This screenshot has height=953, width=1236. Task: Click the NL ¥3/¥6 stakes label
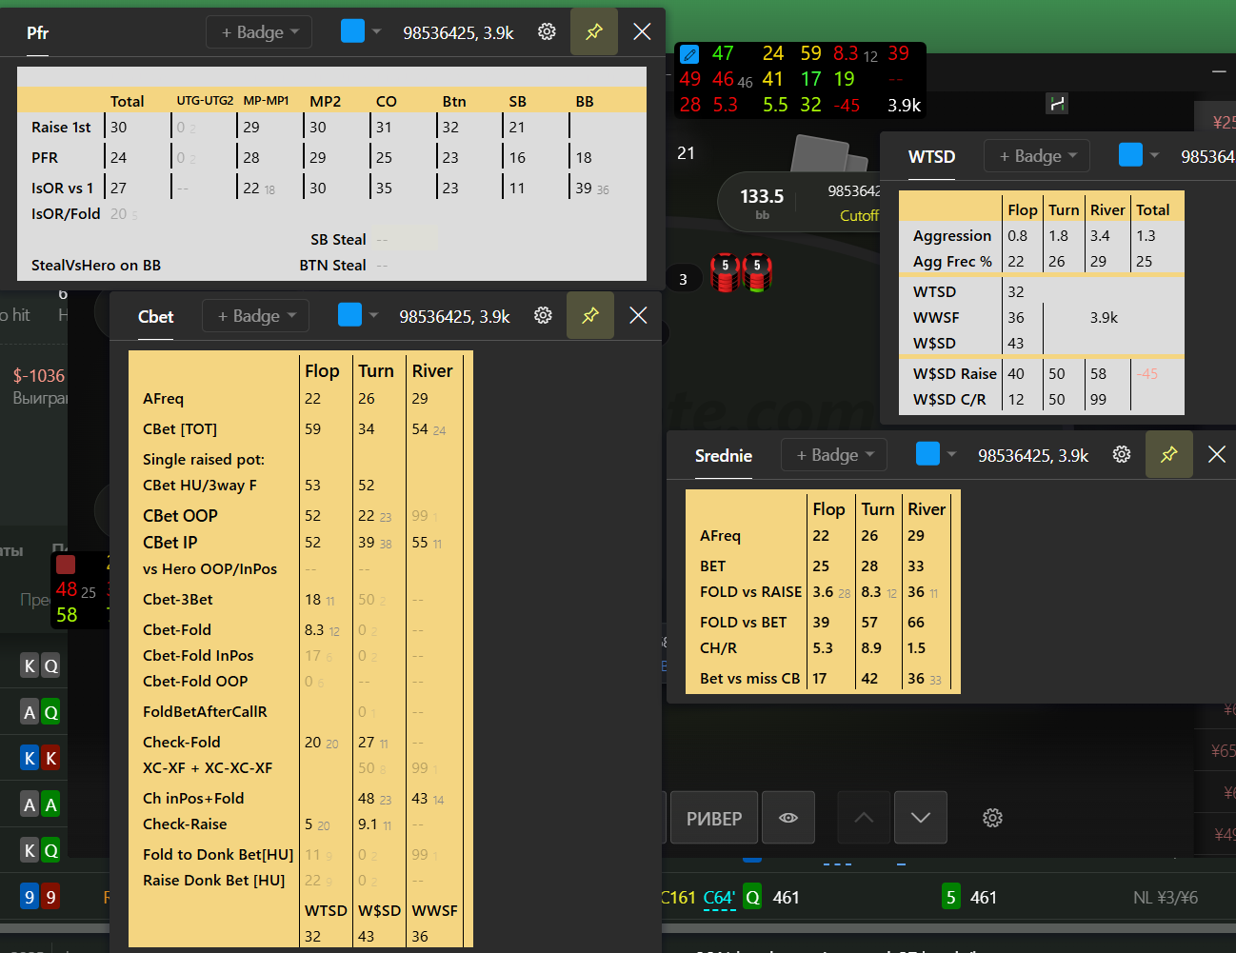click(x=1166, y=898)
